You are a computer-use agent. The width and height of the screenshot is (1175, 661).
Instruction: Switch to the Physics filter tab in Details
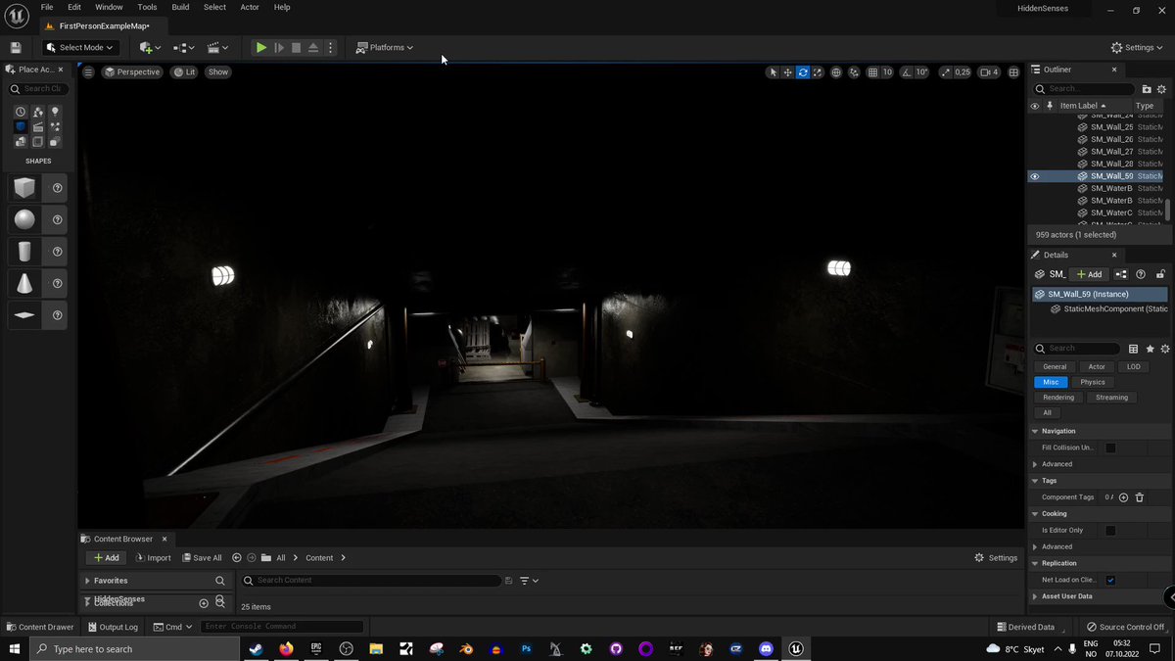tap(1092, 382)
